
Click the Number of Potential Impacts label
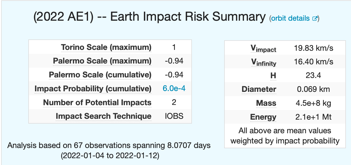click(97, 102)
